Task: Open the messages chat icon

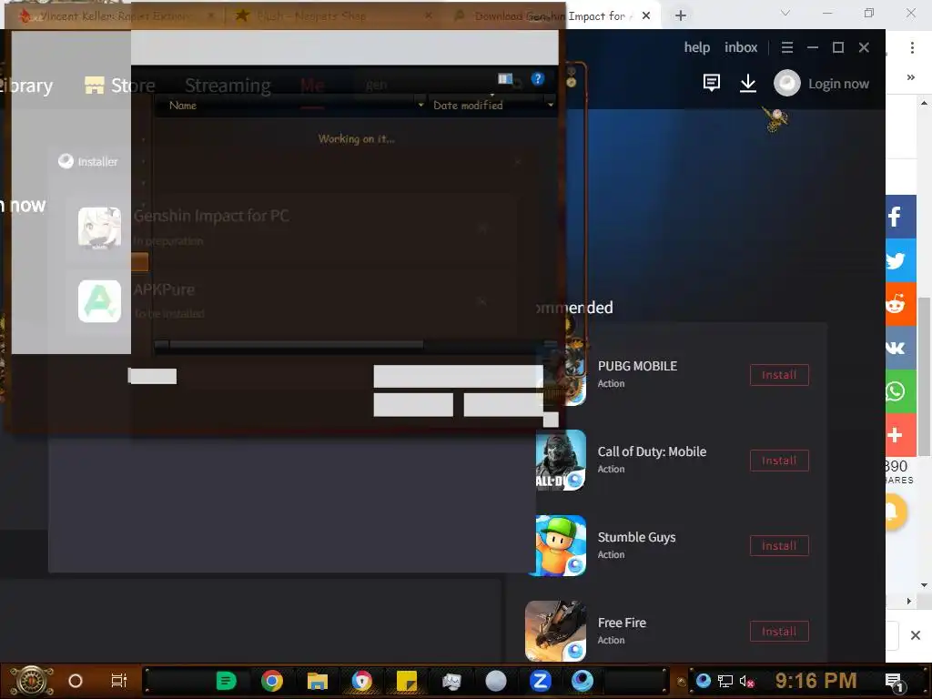Action: [x=712, y=83]
